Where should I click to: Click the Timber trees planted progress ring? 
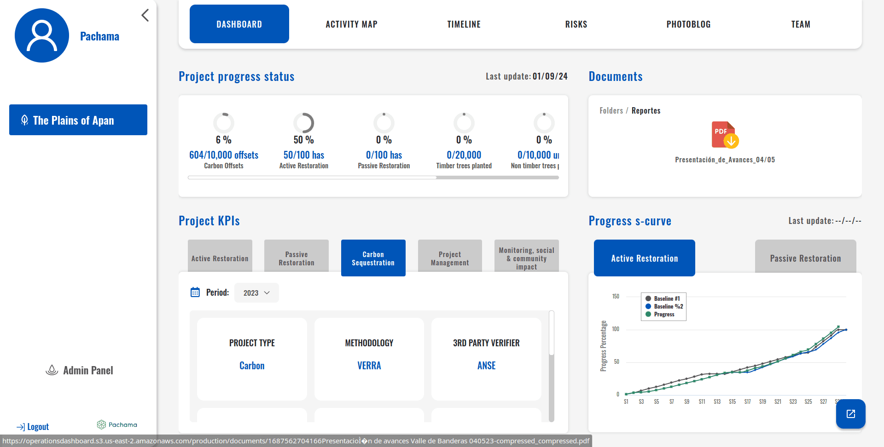464,123
